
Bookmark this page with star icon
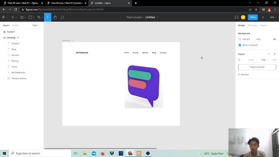coord(256,10)
